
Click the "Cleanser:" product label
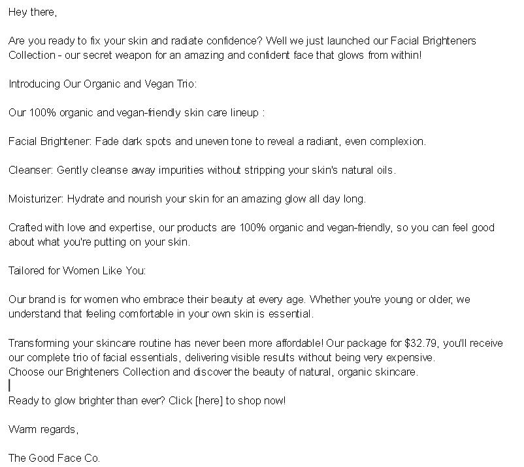pos(31,170)
